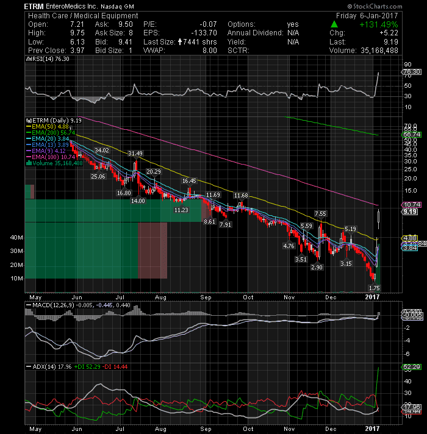Click the Chg +5.22 value
427x434 pixels.
click(x=389, y=33)
